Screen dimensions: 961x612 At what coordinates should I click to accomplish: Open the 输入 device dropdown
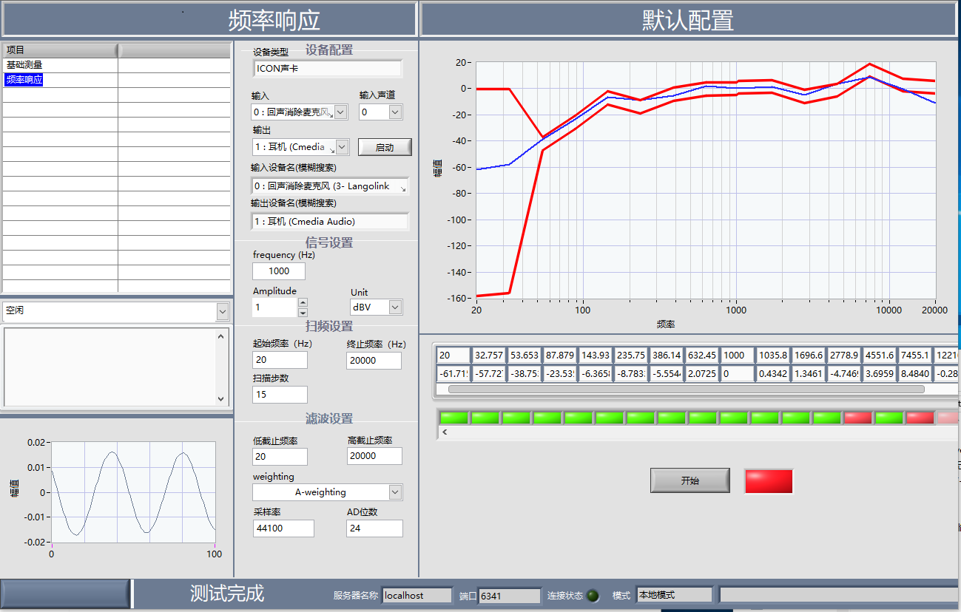[x=340, y=112]
